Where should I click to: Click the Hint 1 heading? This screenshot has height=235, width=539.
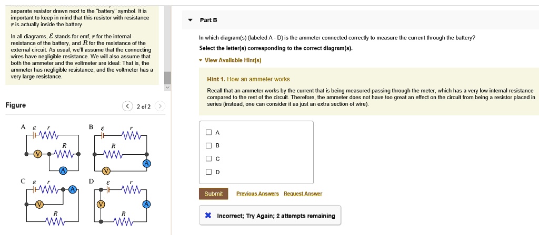pos(248,80)
